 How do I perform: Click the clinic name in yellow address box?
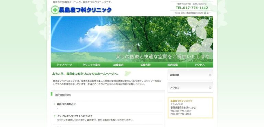(x=181, y=101)
